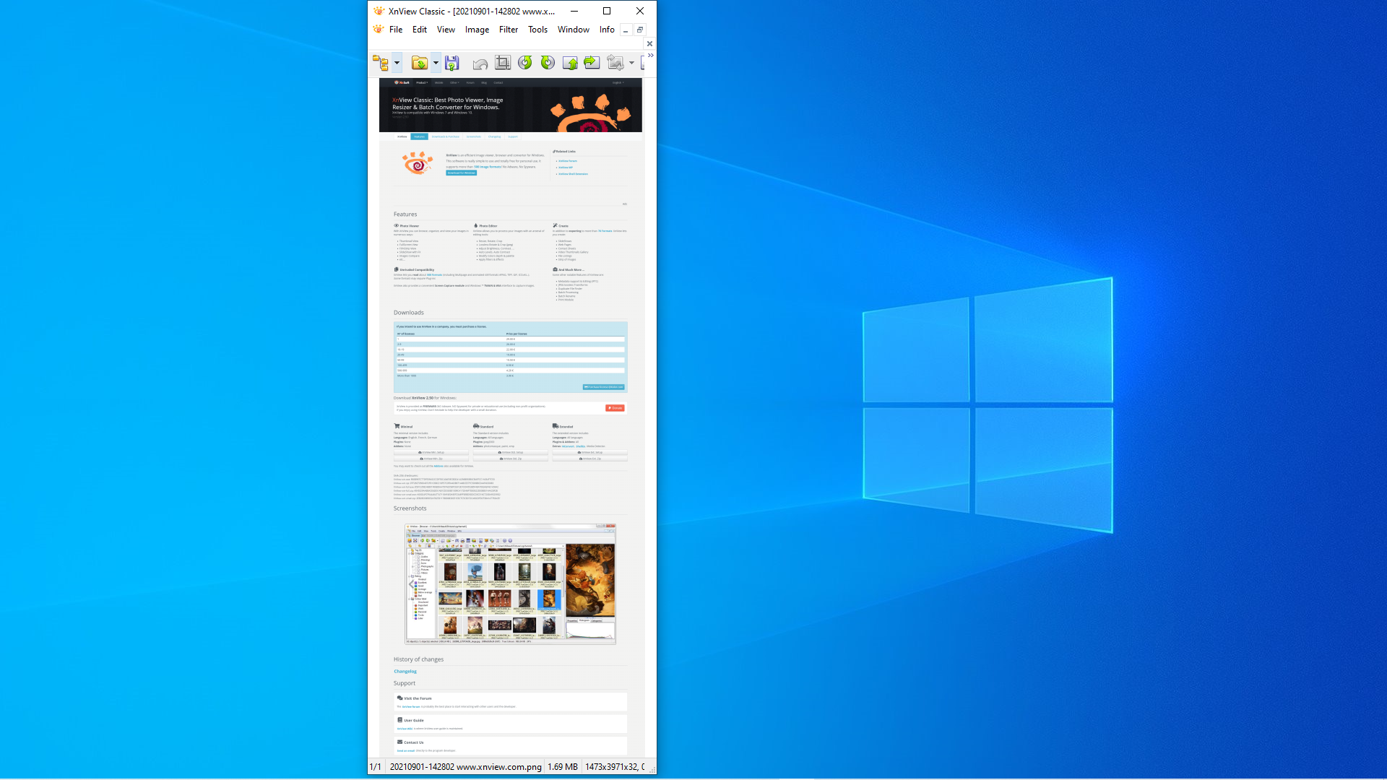Viewport: 1387px width, 780px height.
Task: Click the Save As floppy disk icon
Action: (x=452, y=63)
